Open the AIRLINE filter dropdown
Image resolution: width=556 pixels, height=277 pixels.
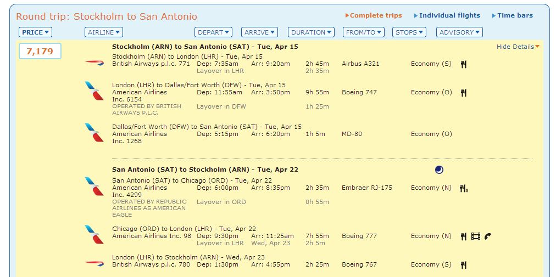(x=104, y=32)
